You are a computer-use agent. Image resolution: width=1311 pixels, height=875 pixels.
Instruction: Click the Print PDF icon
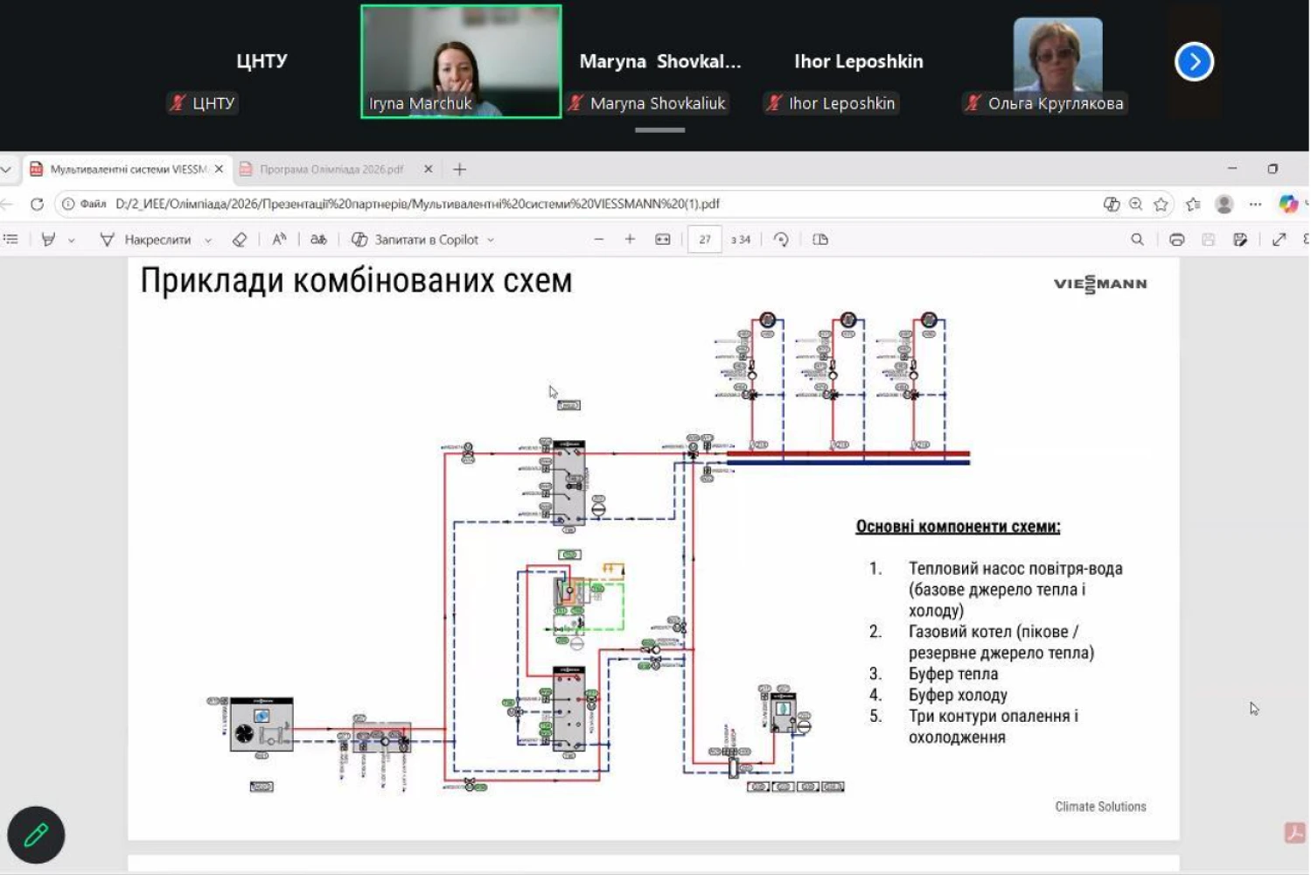(1176, 240)
